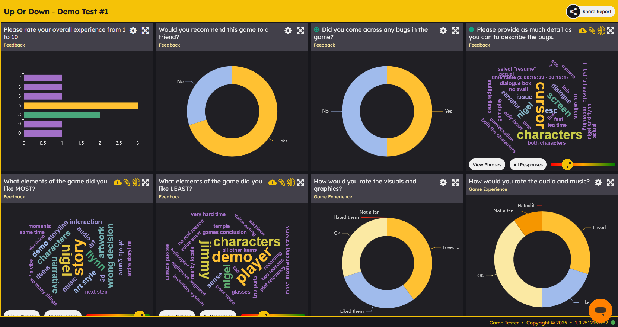Image resolution: width=618 pixels, height=327 pixels.
Task: Click paperclip icon on liked LEAST panel
Action: tap(282, 182)
